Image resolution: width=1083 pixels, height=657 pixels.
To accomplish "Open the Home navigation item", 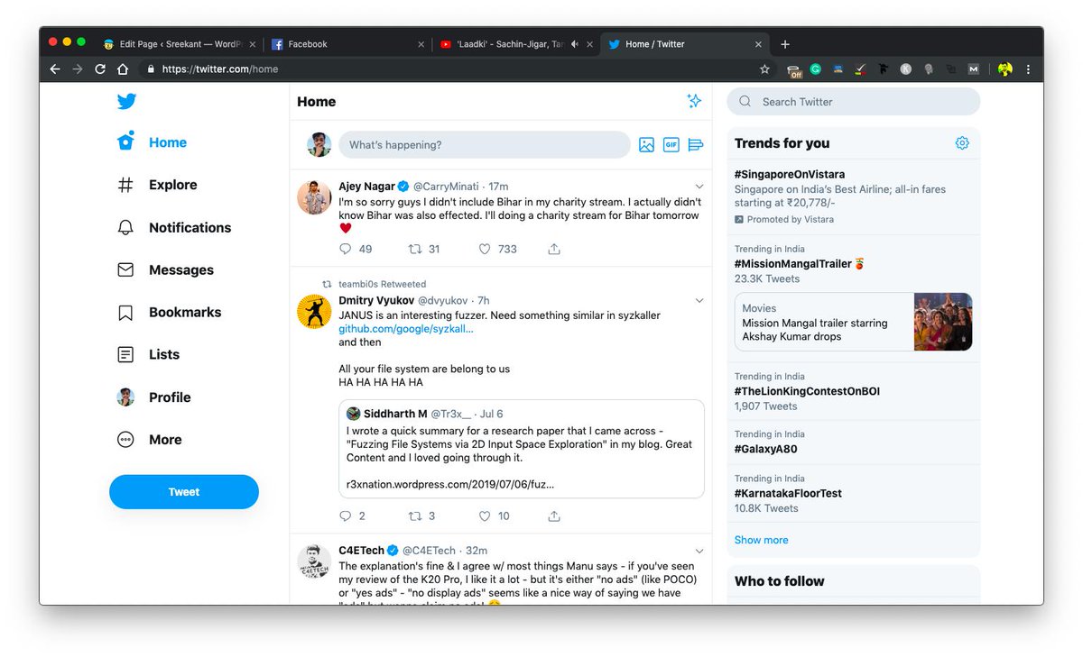I will [152, 142].
